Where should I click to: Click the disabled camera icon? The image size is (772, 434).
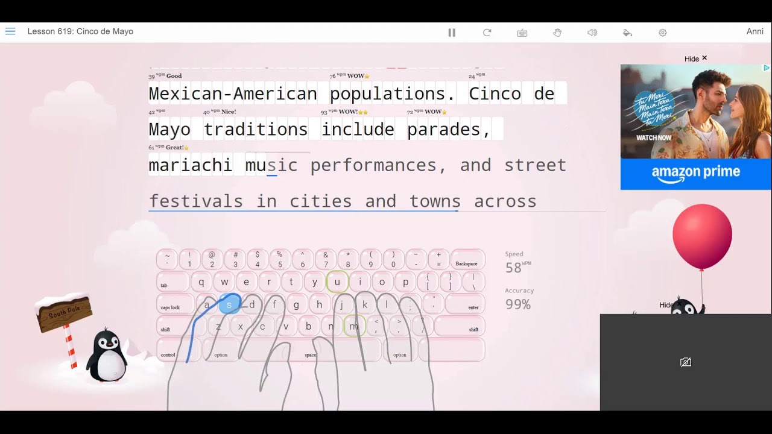(686, 362)
